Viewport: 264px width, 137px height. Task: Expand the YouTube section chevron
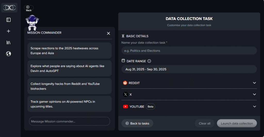[x=254, y=106]
